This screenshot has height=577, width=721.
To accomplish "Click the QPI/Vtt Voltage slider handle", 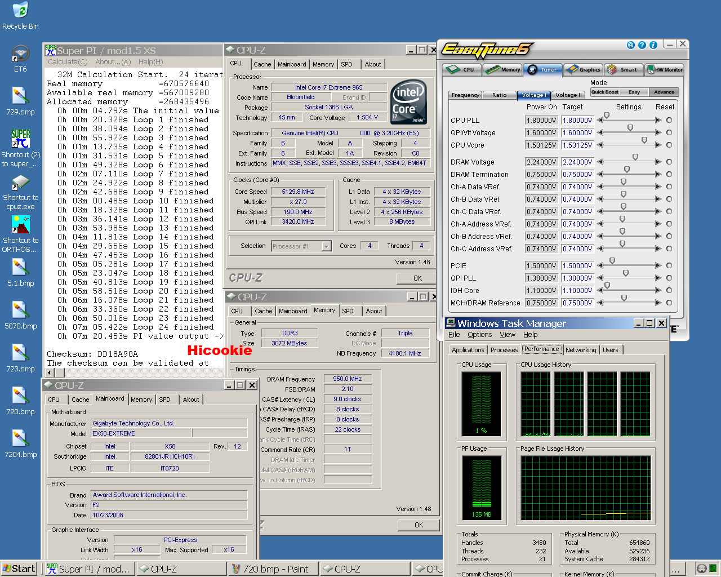I will 630,128.
